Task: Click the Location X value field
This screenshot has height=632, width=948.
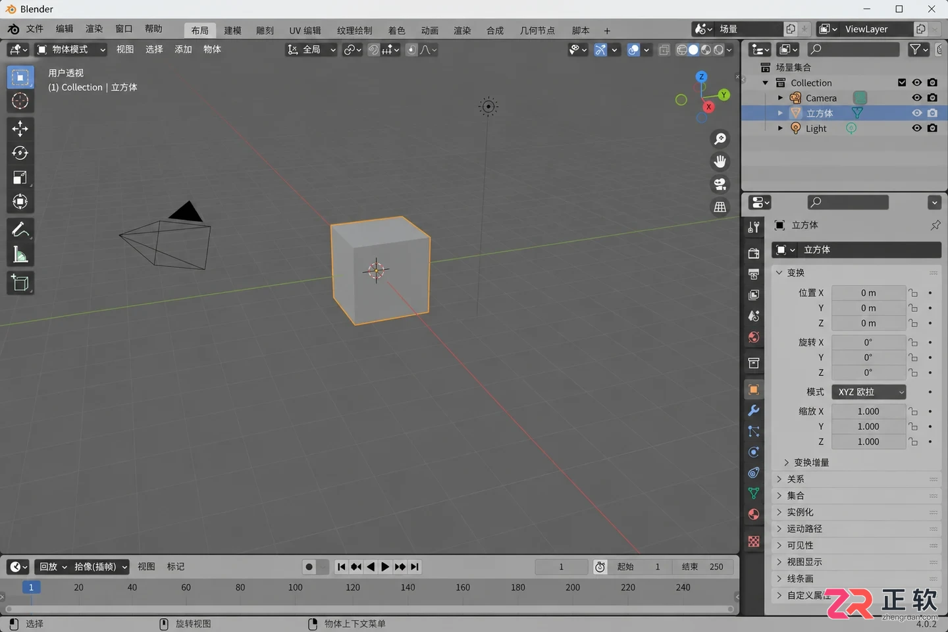Action: click(868, 293)
